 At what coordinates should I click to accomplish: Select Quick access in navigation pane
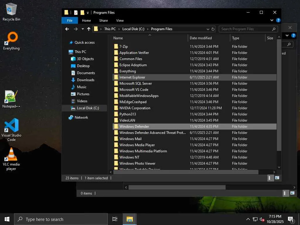85,42
